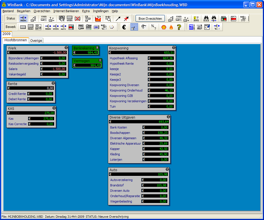Click the binoculars XXX search icon
The width and height of the screenshot is (264, 220).
click(206, 18)
